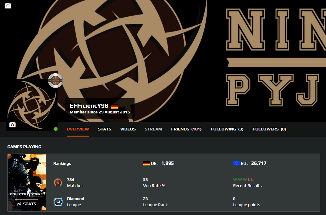Click the 53 Win Rate % value
The width and height of the screenshot is (326, 215).
(145, 179)
